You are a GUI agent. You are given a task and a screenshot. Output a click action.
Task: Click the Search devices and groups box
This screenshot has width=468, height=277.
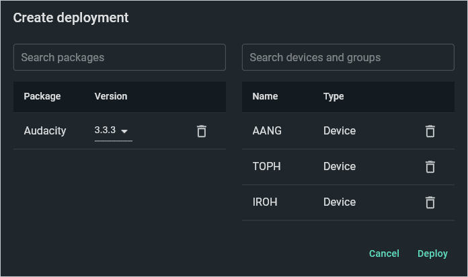(348, 57)
